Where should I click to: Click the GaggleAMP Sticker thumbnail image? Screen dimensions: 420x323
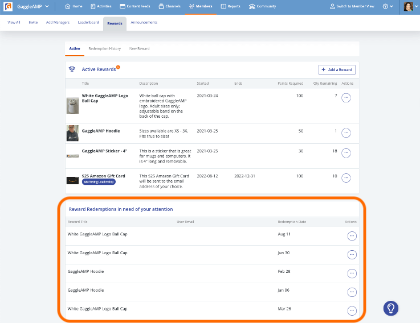tap(72, 156)
